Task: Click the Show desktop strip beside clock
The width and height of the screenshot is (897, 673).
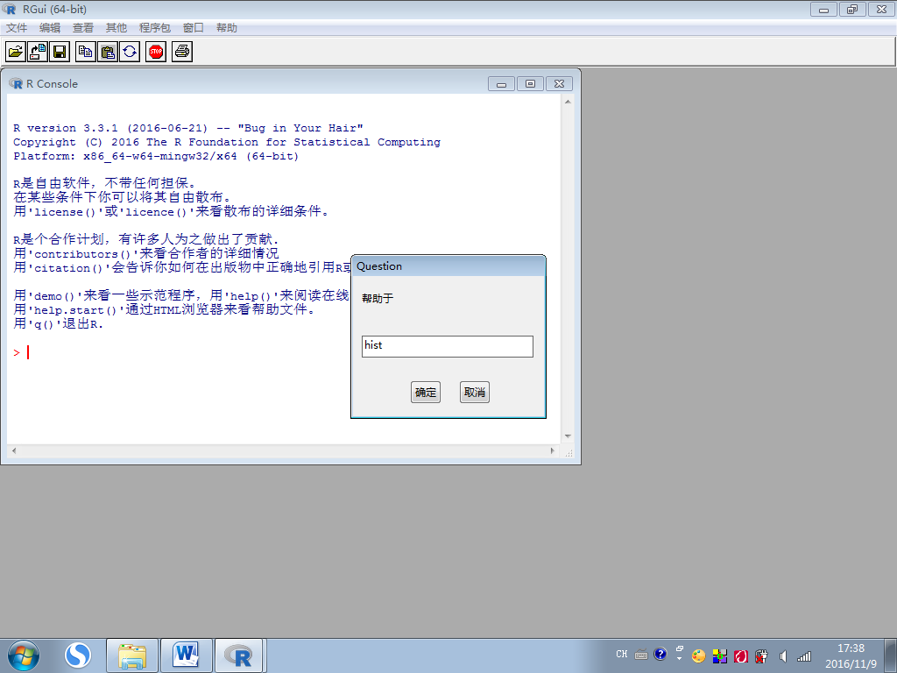Action: click(x=890, y=655)
